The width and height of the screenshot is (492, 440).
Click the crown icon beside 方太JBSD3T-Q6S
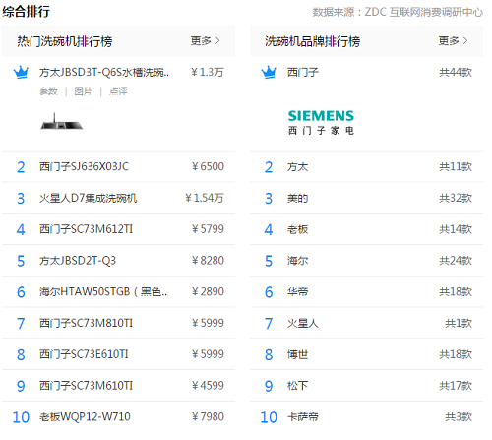pyautogui.click(x=21, y=72)
